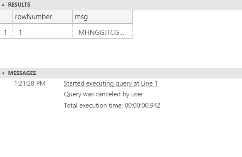Click the MESSAGES panel header title
Image resolution: width=242 pixels, height=157 pixels.
pyautogui.click(x=22, y=73)
